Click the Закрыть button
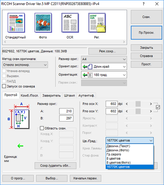 pyautogui.click(x=146, y=48)
